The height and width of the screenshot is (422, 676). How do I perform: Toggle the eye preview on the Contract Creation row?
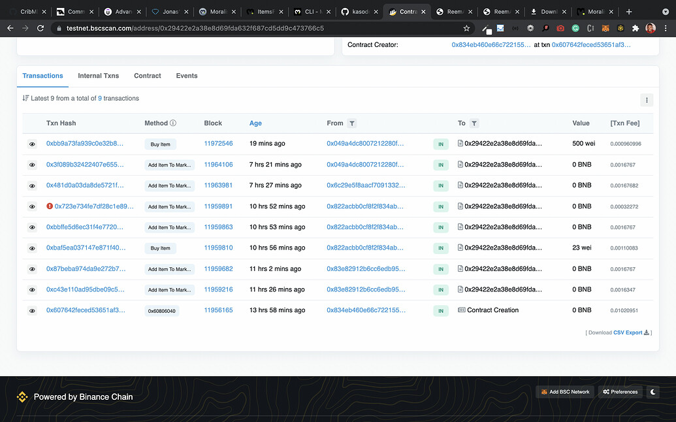pos(32,310)
